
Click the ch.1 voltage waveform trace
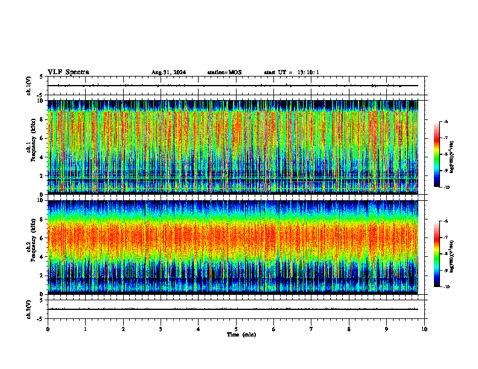tap(233, 86)
